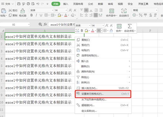Toggle Wrap Text (自动换行)
The width and height of the screenshot is (163, 117).
(124, 13)
